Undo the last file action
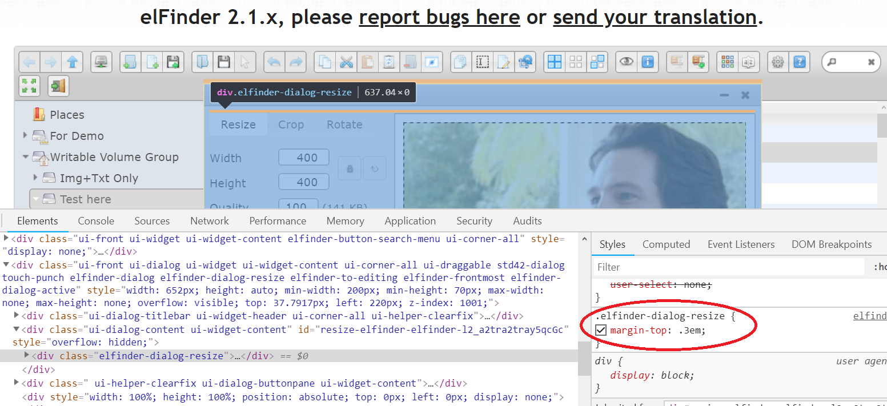The width and height of the screenshot is (887, 406). pos(273,62)
